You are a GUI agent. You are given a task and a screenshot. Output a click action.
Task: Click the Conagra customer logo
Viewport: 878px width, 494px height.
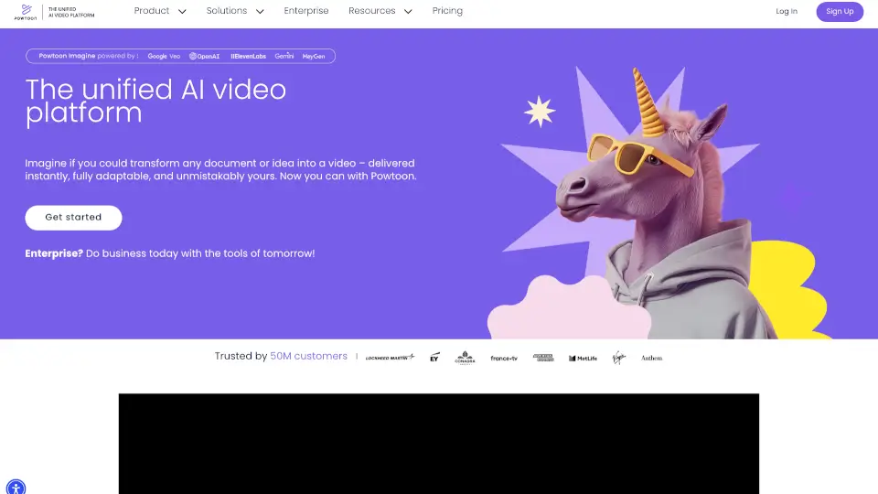click(465, 358)
